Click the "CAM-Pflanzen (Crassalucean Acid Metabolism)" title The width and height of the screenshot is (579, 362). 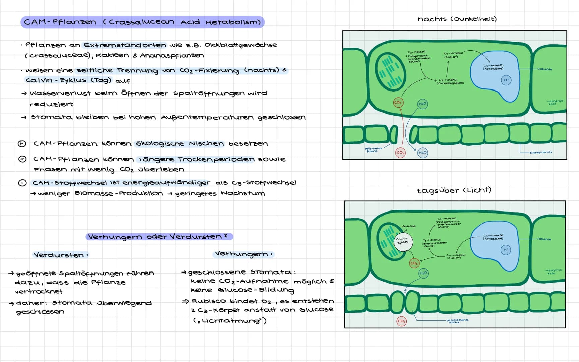coord(142,22)
